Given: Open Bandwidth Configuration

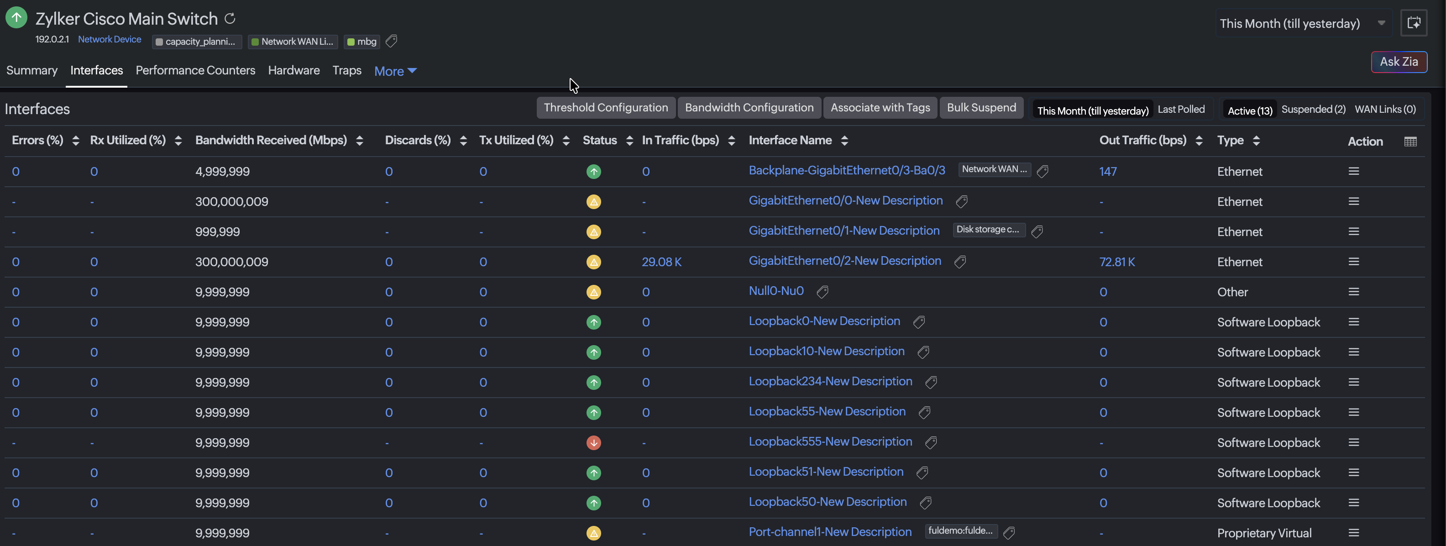Looking at the screenshot, I should (749, 108).
